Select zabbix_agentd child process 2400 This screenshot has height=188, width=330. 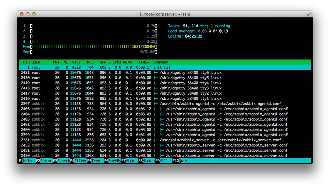pyautogui.click(x=165, y=130)
